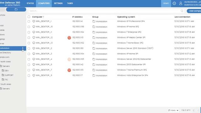Open the user account icon

click(x=181, y=3)
